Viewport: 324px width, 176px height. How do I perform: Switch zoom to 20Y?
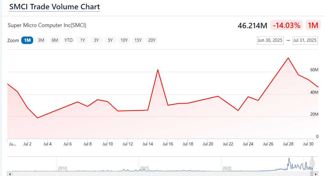point(152,40)
